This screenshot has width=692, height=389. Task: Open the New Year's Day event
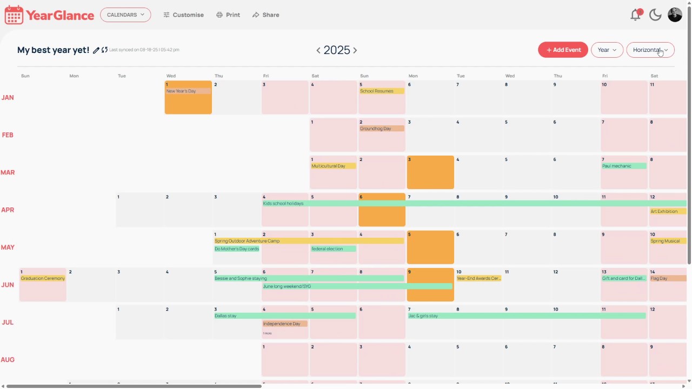pyautogui.click(x=188, y=91)
